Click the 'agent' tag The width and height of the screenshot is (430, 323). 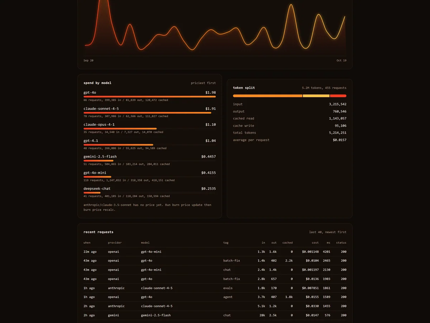[228, 297]
